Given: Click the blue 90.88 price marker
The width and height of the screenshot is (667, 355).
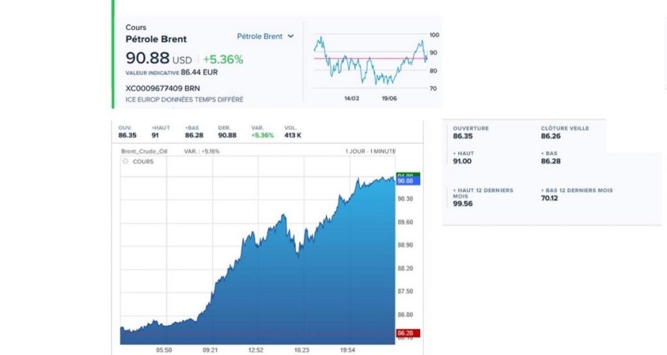Looking at the screenshot, I should [x=408, y=181].
